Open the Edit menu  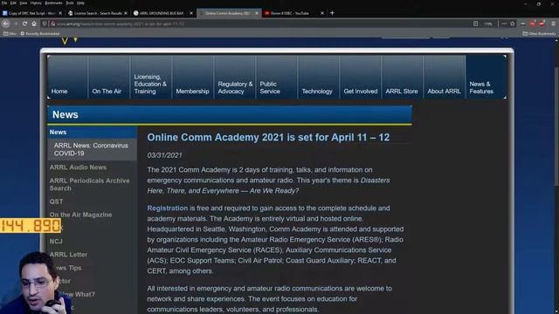point(13,3)
